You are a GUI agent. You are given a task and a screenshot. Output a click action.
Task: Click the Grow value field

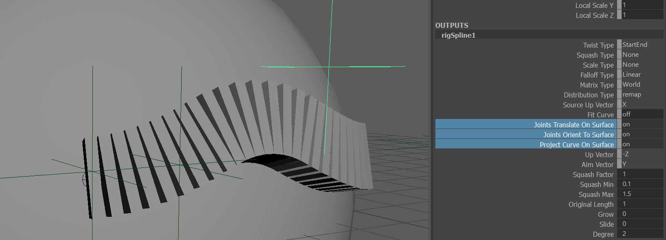point(642,214)
